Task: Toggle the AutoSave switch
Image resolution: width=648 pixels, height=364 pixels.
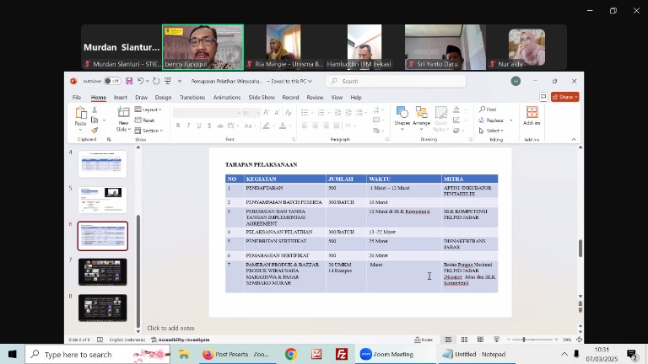Action: [x=112, y=81]
